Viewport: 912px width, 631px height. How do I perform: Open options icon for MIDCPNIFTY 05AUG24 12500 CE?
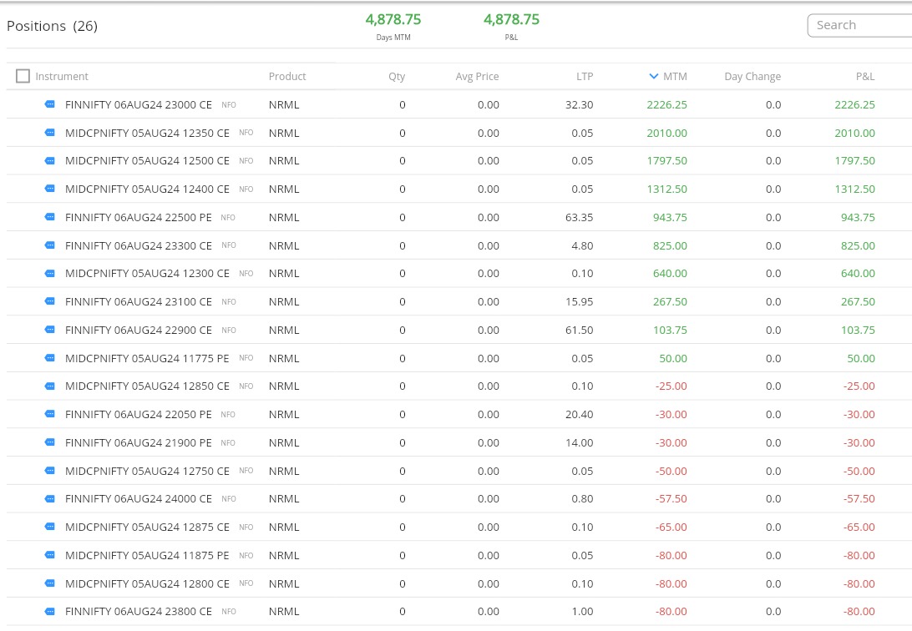50,161
